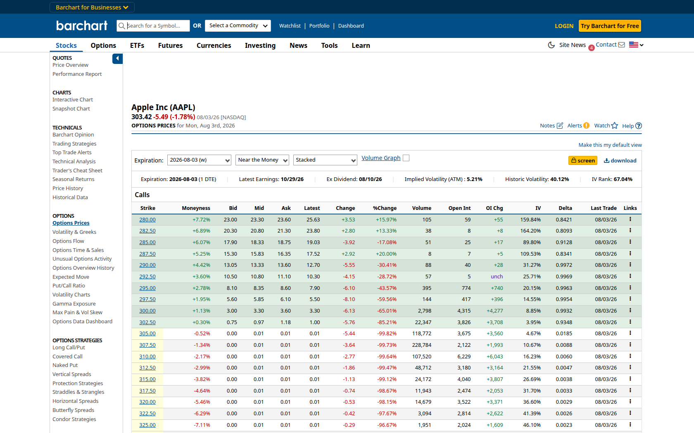Open links menu for 305.00 strike row
The image size is (694, 433).
630,333
